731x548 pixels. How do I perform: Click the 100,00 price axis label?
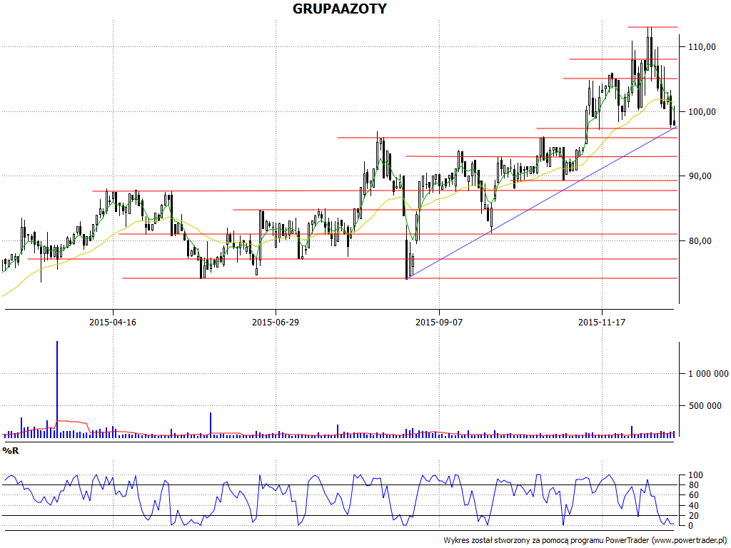point(702,112)
